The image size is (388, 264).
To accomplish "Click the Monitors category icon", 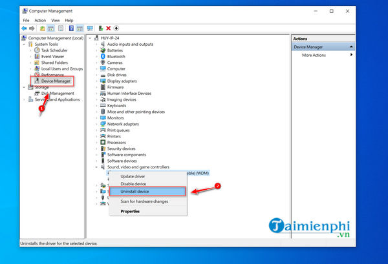I will coord(103,118).
